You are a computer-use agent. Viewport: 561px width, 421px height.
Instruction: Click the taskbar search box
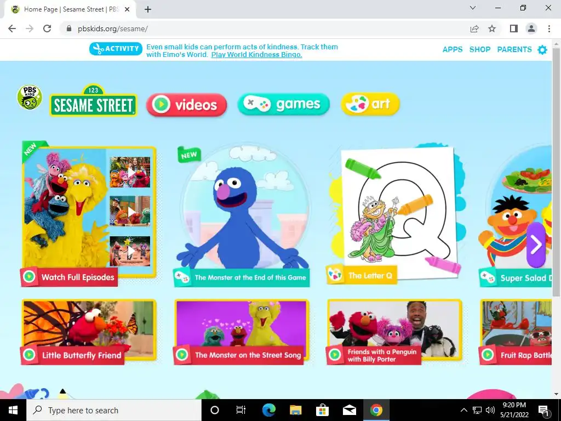coord(114,410)
